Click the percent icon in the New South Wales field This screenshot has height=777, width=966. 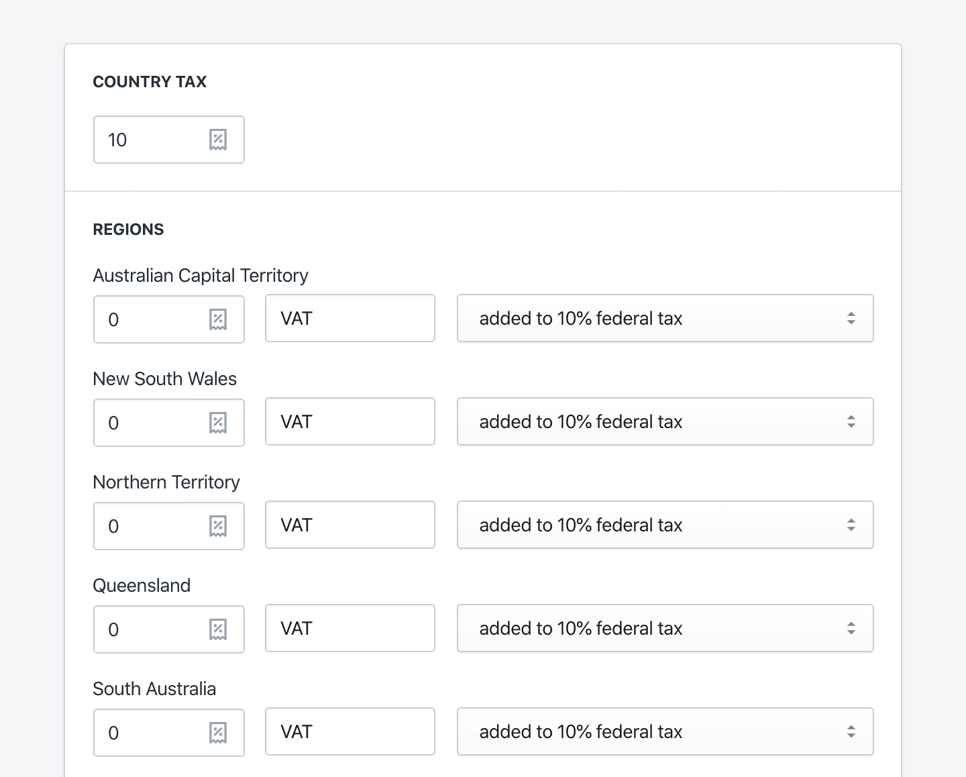pos(217,423)
